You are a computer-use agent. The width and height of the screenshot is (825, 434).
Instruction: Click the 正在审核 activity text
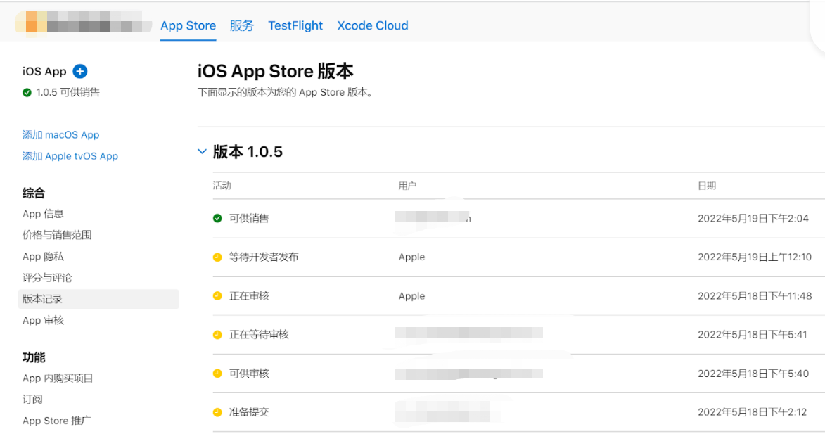(x=249, y=296)
